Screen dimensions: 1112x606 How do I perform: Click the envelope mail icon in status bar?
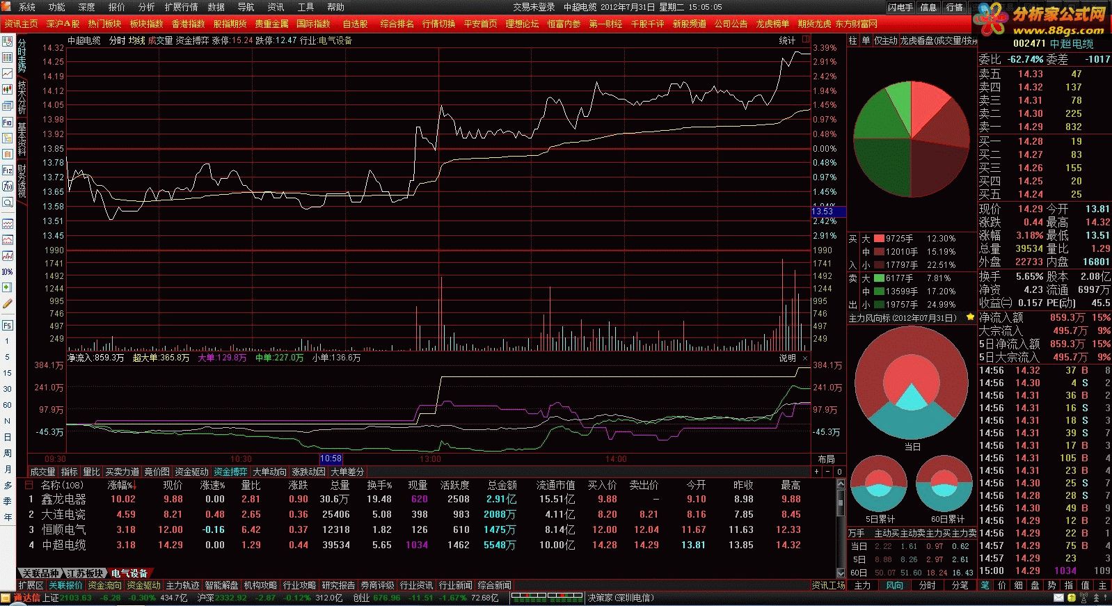pos(1058,598)
